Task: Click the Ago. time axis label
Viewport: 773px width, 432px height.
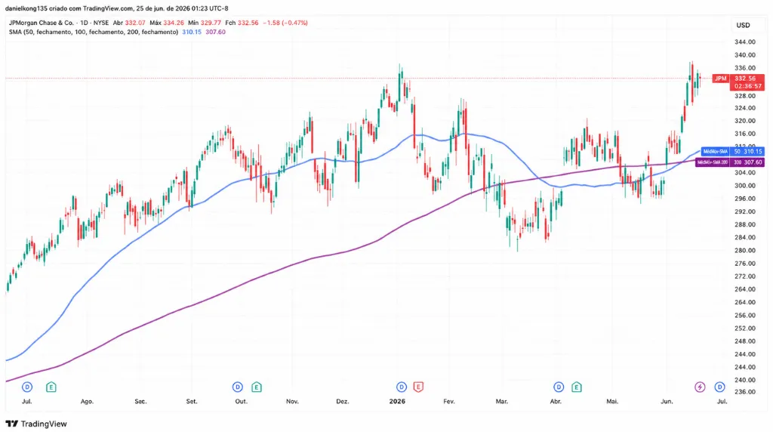Action: coord(87,402)
